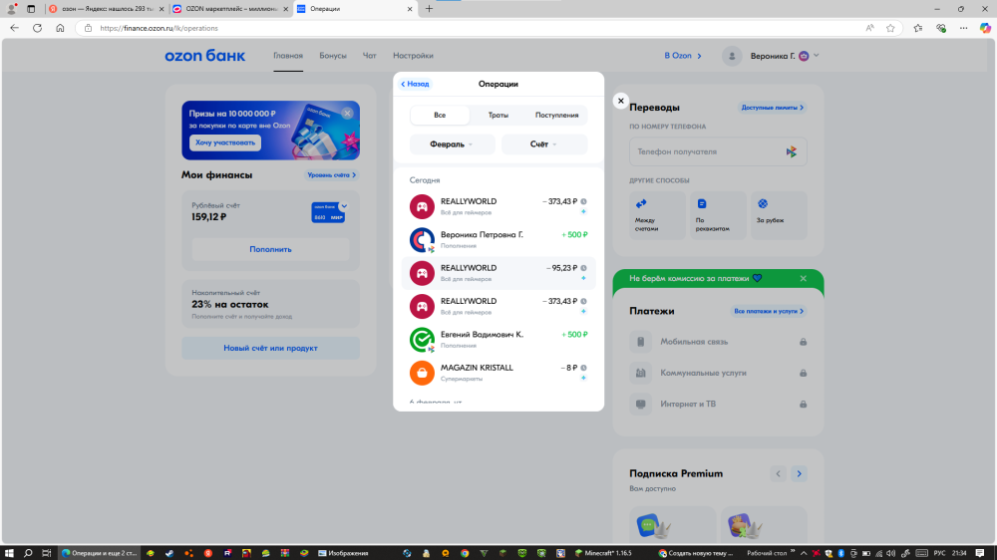Open REALLYWORLD transaction for −95,23 ₽
This screenshot has height=560, width=997.
click(498, 273)
